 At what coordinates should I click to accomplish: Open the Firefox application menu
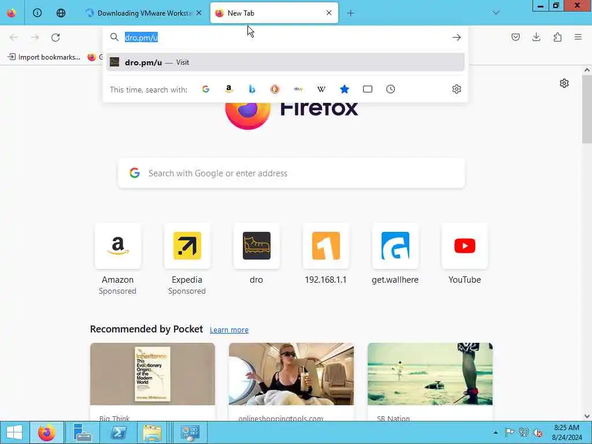pyautogui.click(x=578, y=37)
